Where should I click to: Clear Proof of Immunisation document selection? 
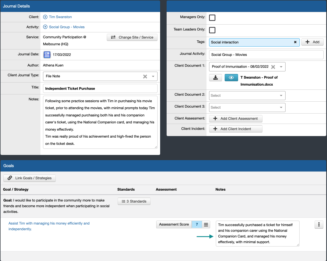click(273, 67)
